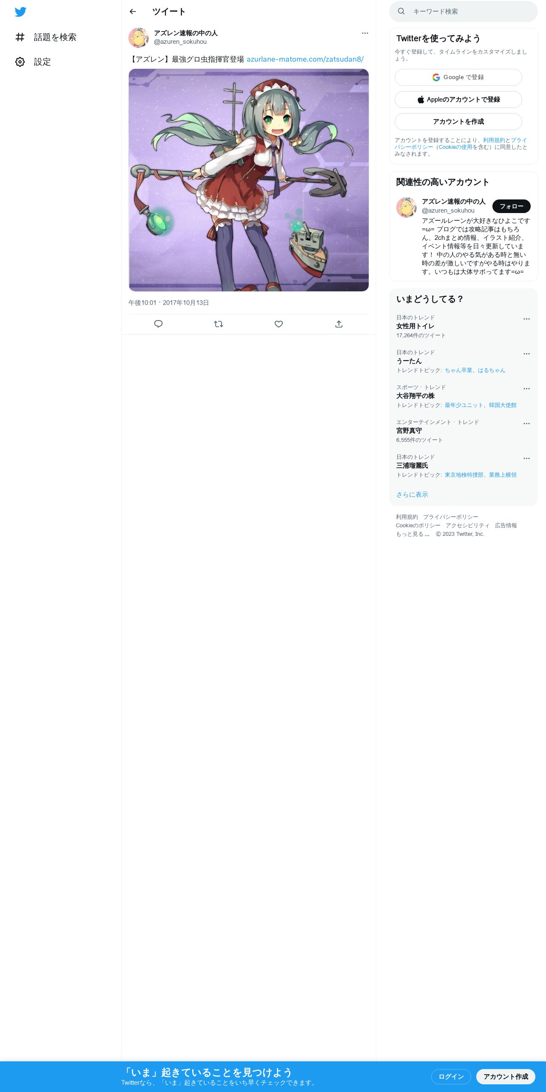The image size is (546, 1092).
Task: Click はるちゃん trend topic link
Action: click(492, 370)
